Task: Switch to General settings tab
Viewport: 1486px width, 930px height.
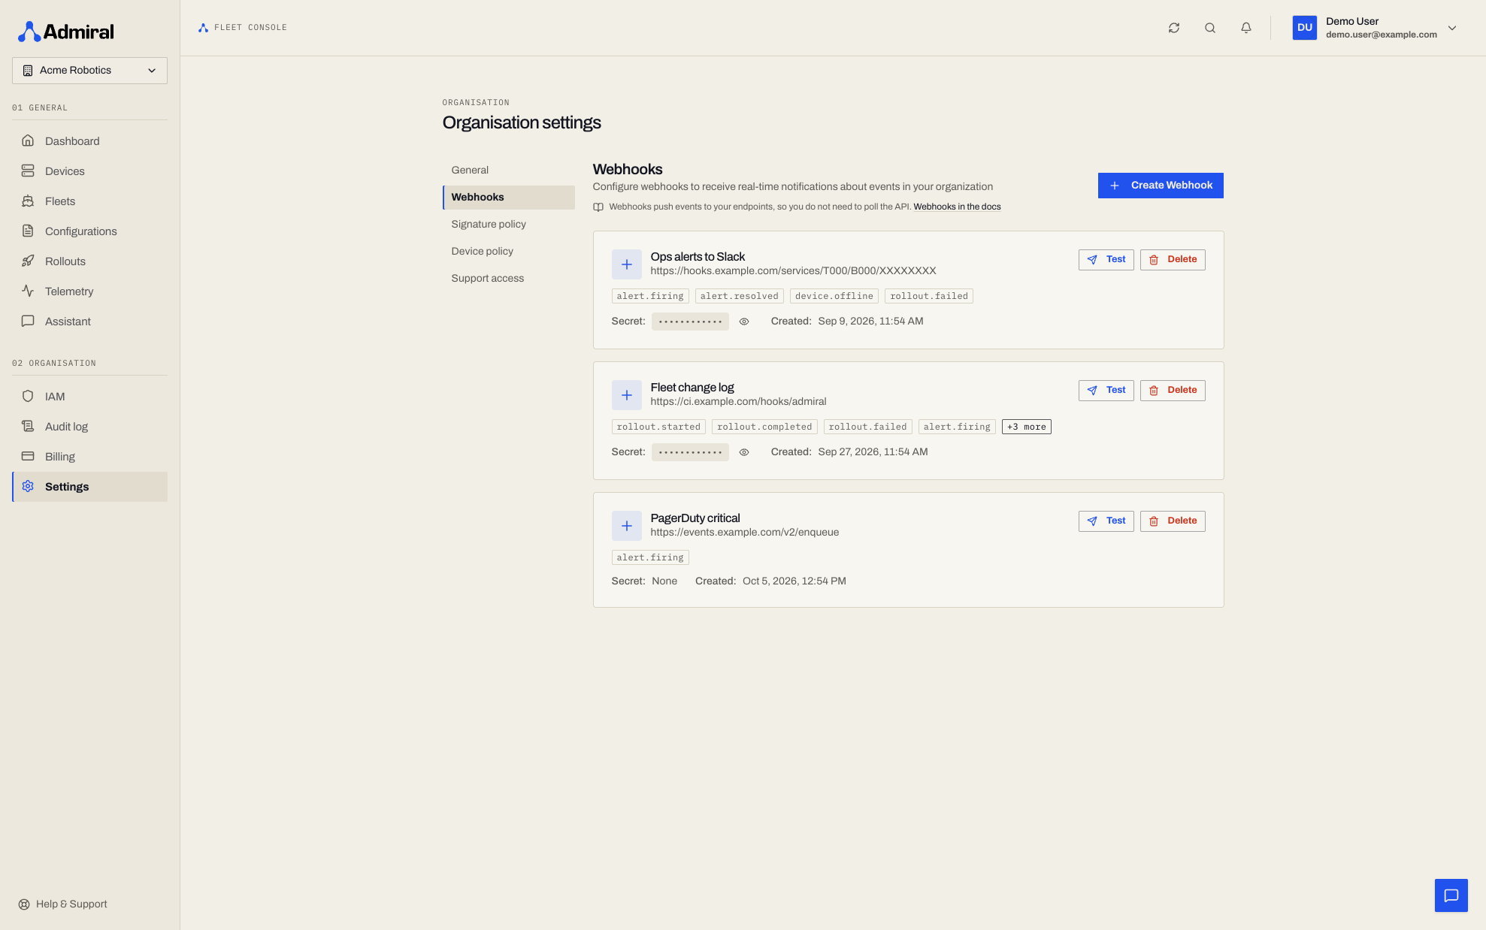Action: [x=509, y=171]
